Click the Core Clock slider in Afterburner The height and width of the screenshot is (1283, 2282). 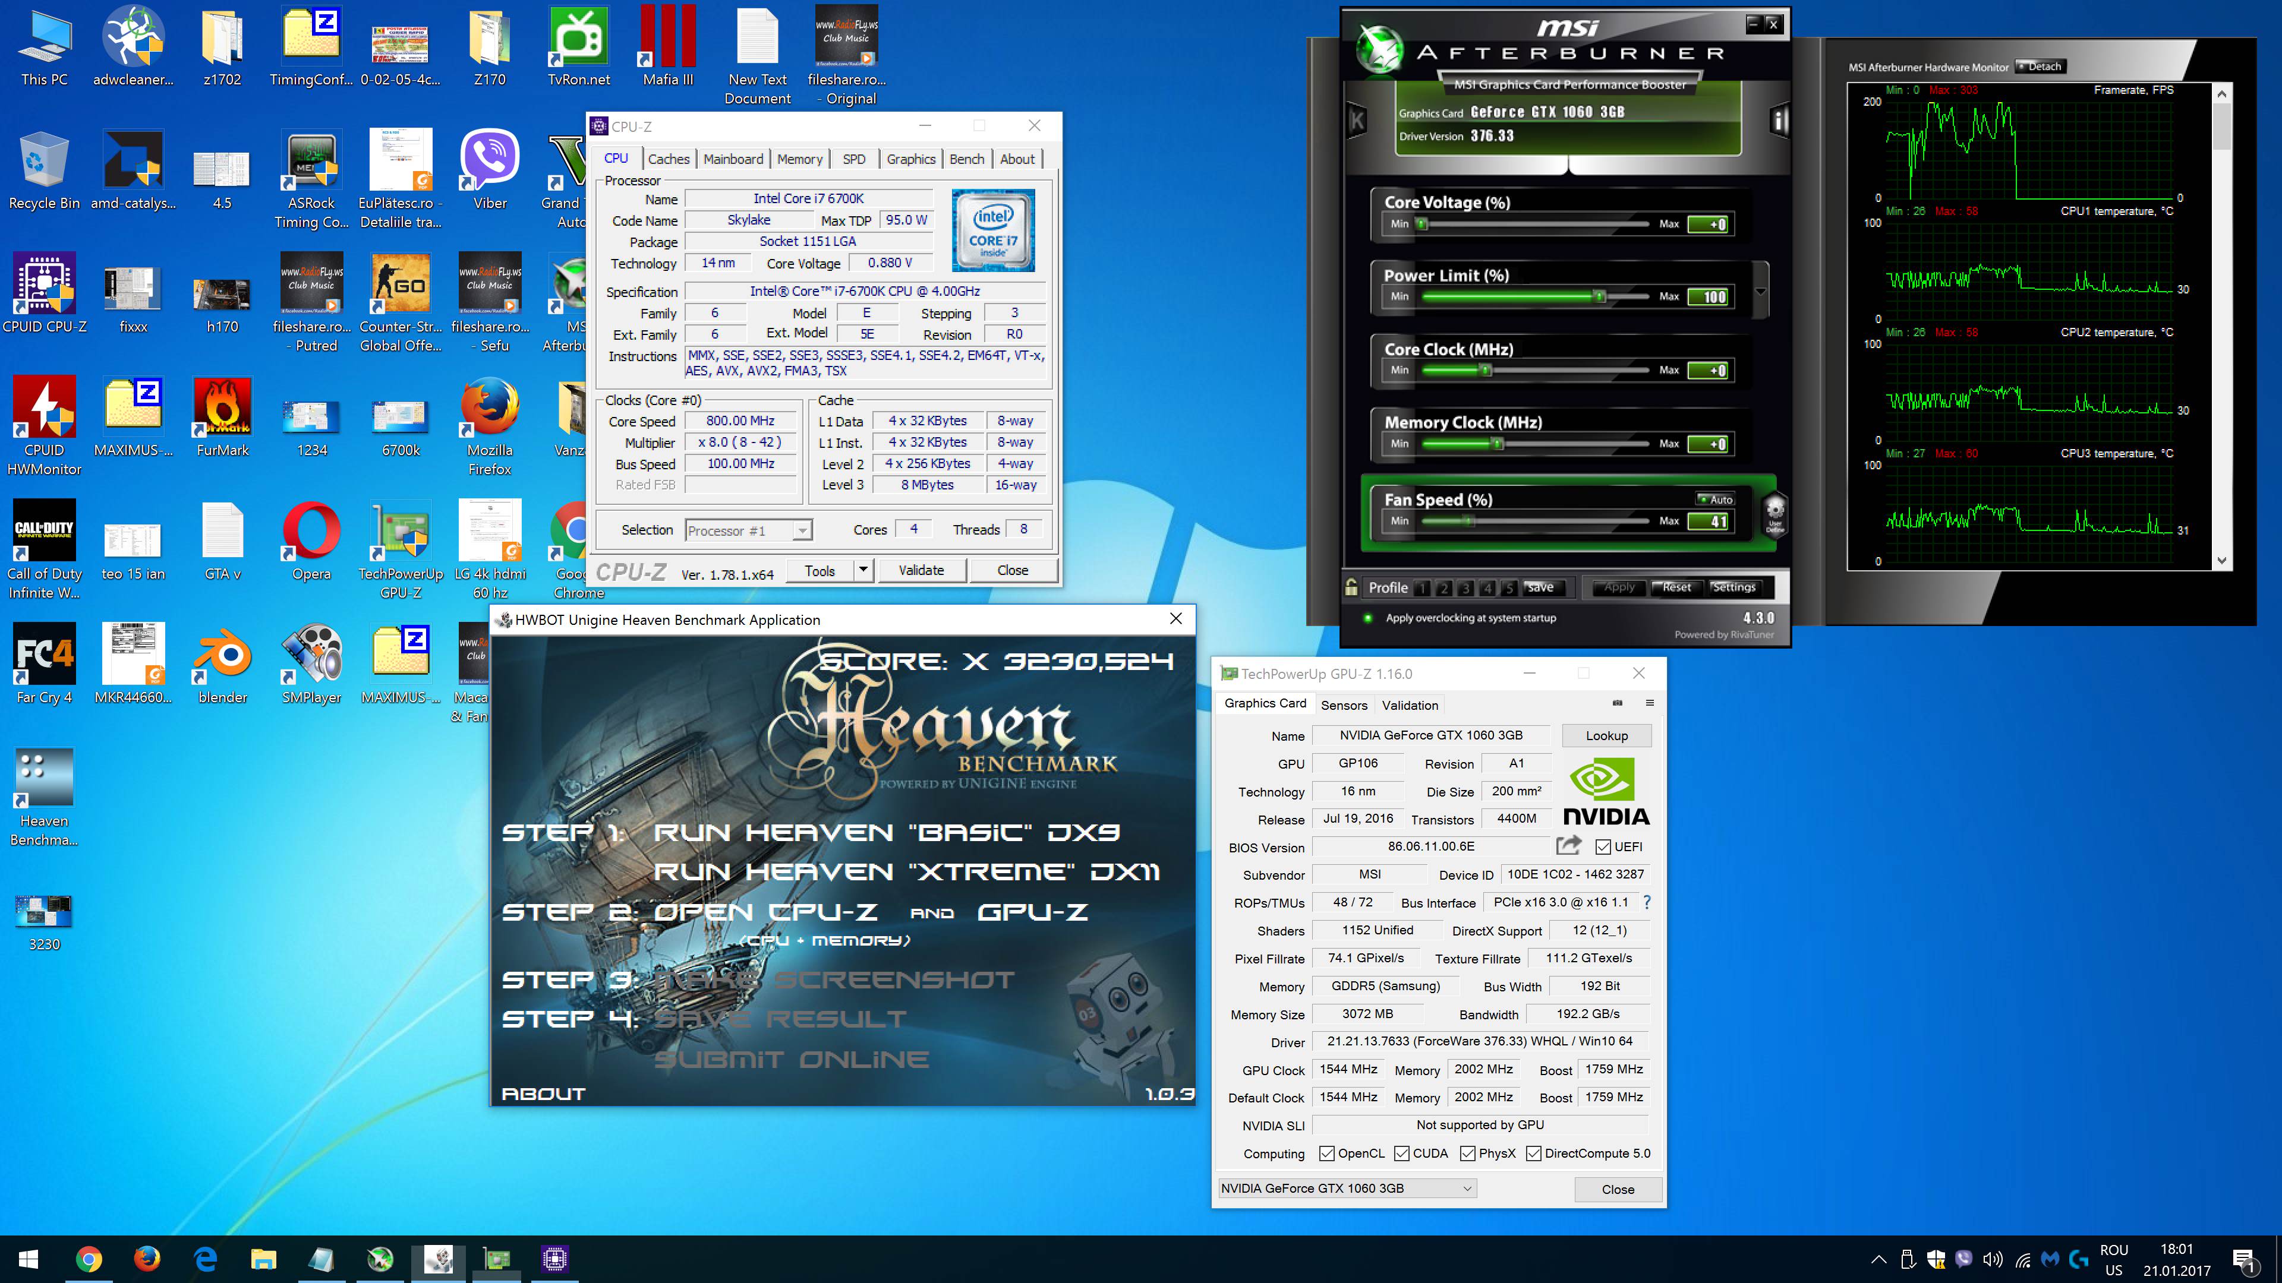(1534, 371)
